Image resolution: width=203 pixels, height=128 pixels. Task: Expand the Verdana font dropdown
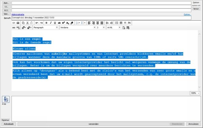pos(78,28)
